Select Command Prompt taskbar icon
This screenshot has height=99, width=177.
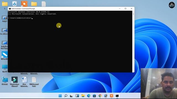click(117, 96)
